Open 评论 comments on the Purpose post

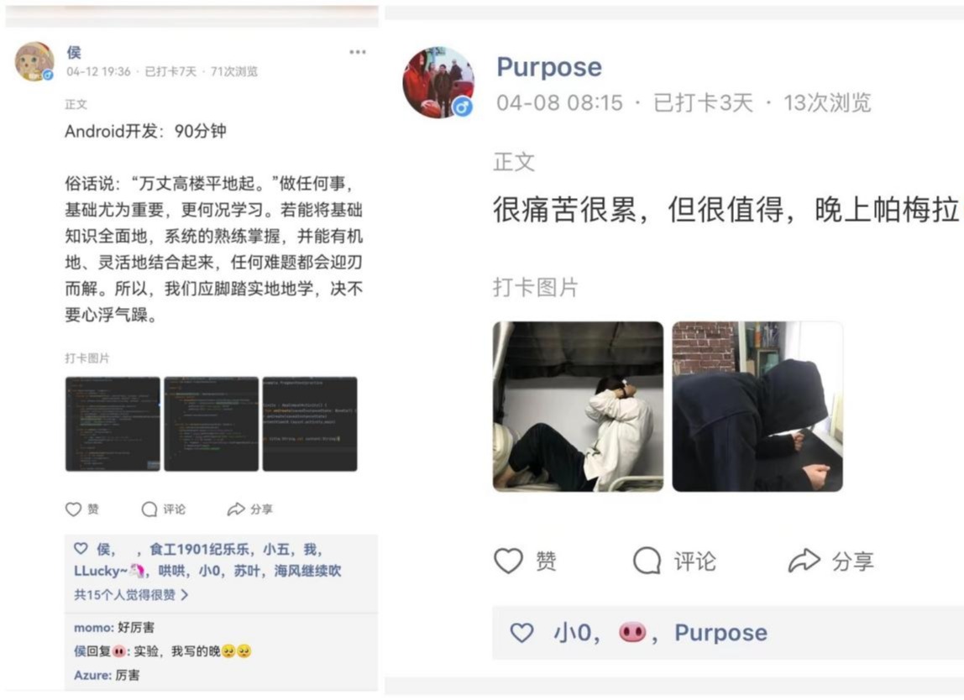647,561
